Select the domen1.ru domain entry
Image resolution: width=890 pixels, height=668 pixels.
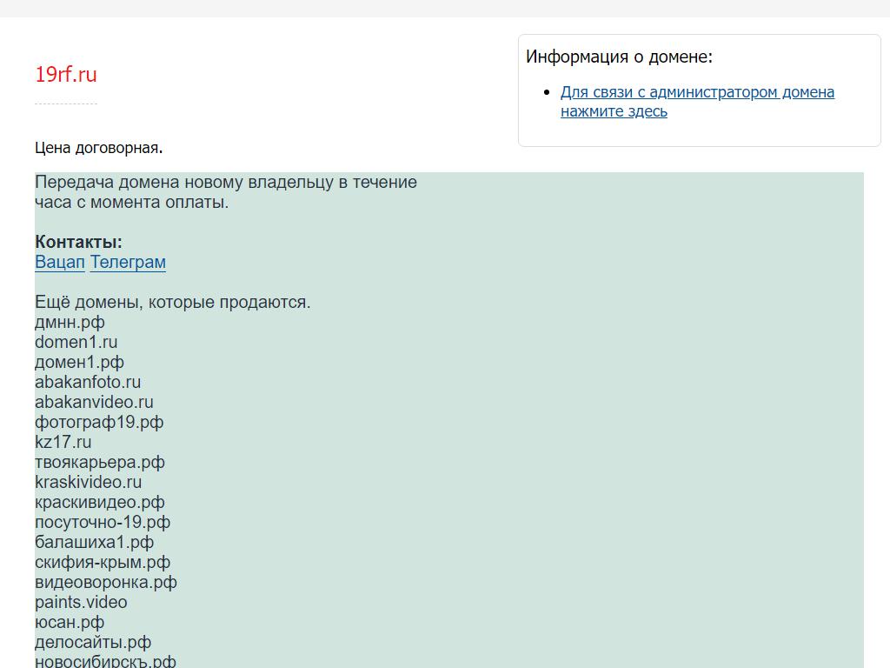pyautogui.click(x=76, y=342)
